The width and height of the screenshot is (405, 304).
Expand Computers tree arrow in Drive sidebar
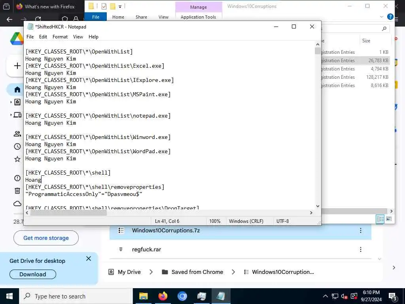pyautogui.click(x=11, y=115)
